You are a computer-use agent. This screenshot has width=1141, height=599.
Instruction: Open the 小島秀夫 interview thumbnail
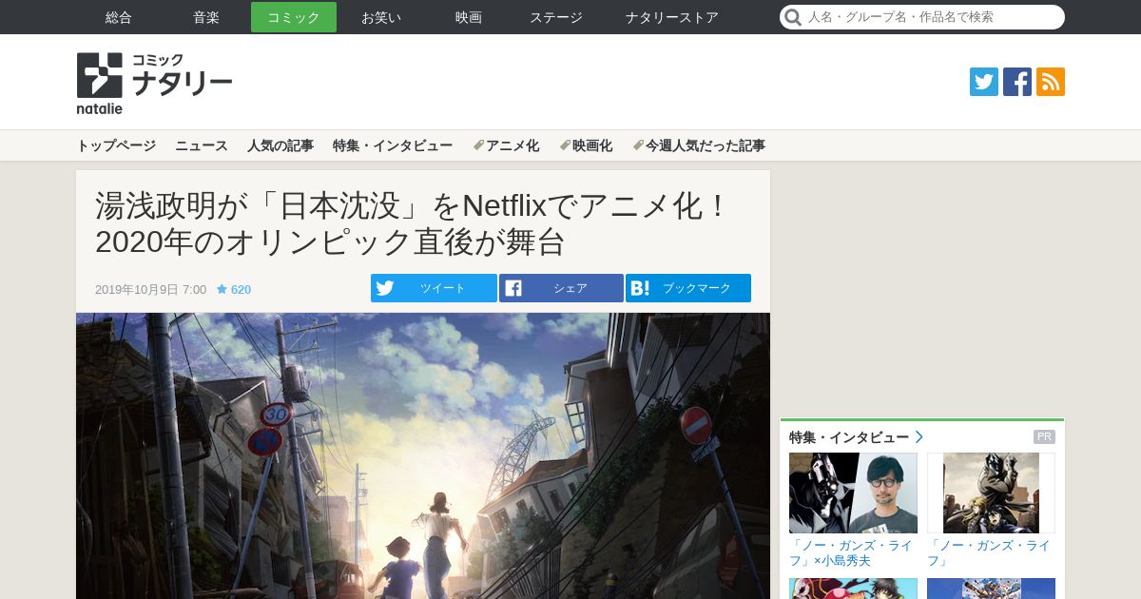[853, 493]
